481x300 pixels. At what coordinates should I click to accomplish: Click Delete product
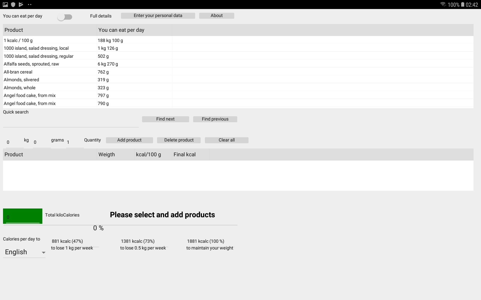click(179, 140)
